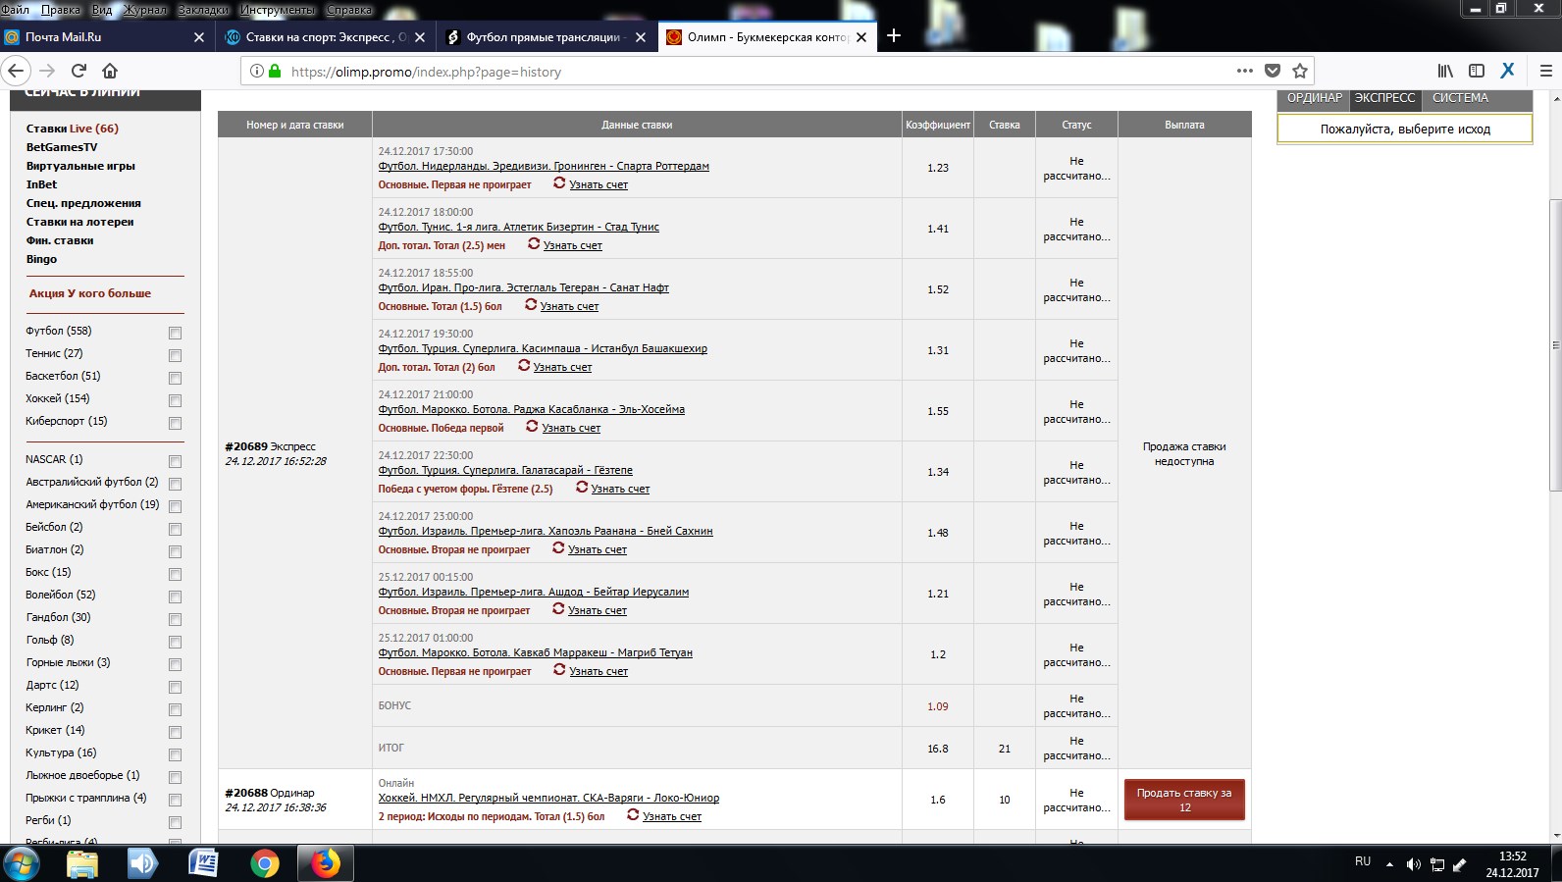Image resolution: width=1562 pixels, height=882 pixels.
Task: Click refresh icon beside Атлетик Бизертин score
Action: pos(534,244)
